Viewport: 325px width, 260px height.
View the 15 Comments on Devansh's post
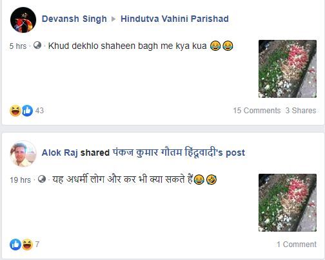(257, 111)
